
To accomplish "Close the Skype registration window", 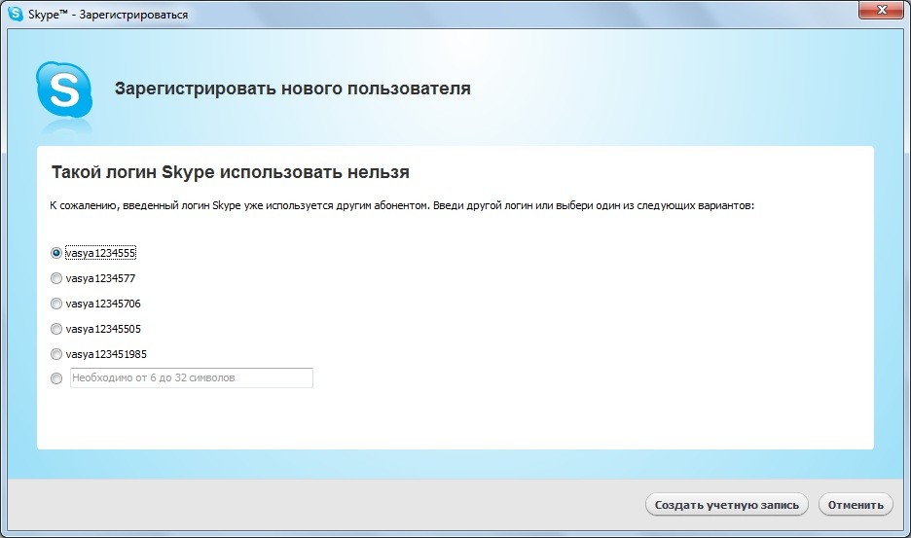I will coord(882,10).
